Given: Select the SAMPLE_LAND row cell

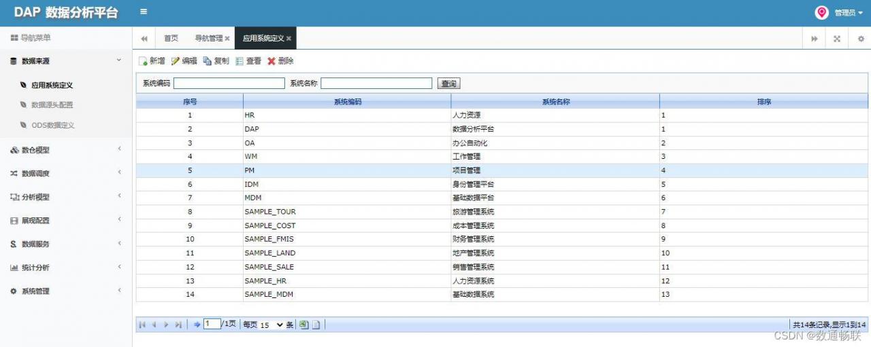Looking at the screenshot, I should 347,253.
